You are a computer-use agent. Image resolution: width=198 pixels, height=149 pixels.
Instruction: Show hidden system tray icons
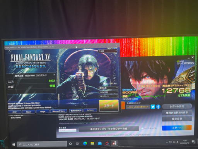(167, 142)
